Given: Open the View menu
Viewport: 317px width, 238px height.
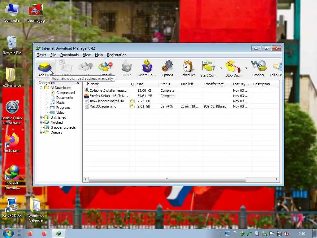Looking at the screenshot, I should pos(87,55).
